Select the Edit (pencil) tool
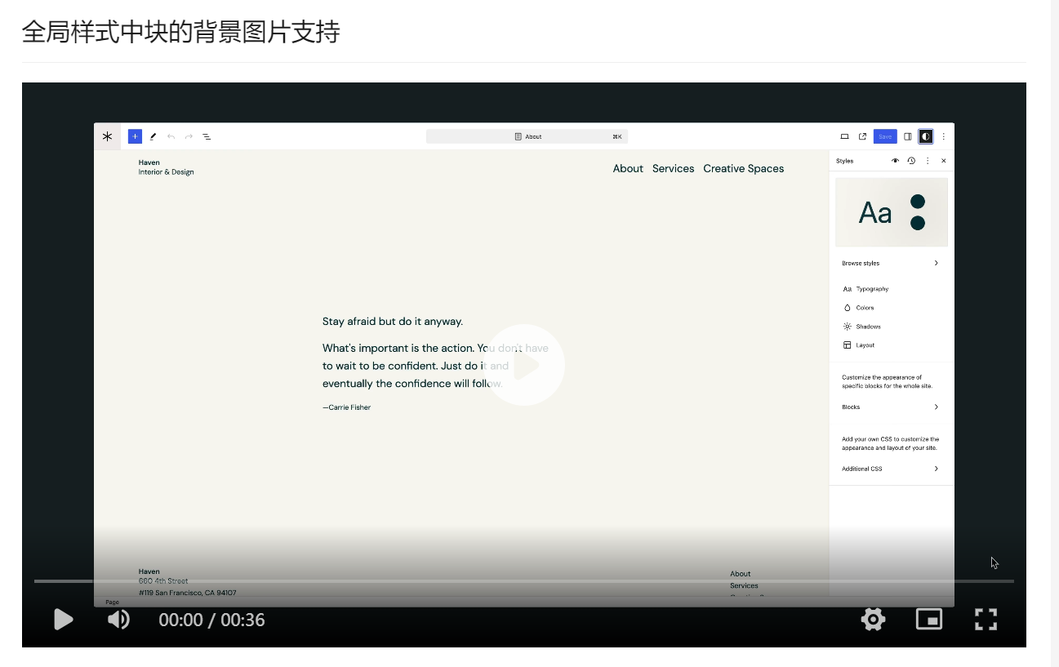Screen dimensions: 1059x667 [x=154, y=136]
